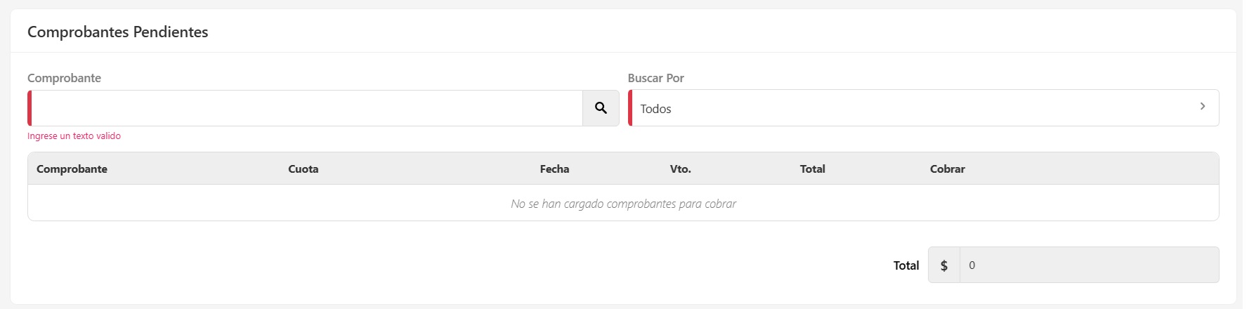Click the dollar sign currency symbol
The width and height of the screenshot is (1249, 309).
[944, 265]
